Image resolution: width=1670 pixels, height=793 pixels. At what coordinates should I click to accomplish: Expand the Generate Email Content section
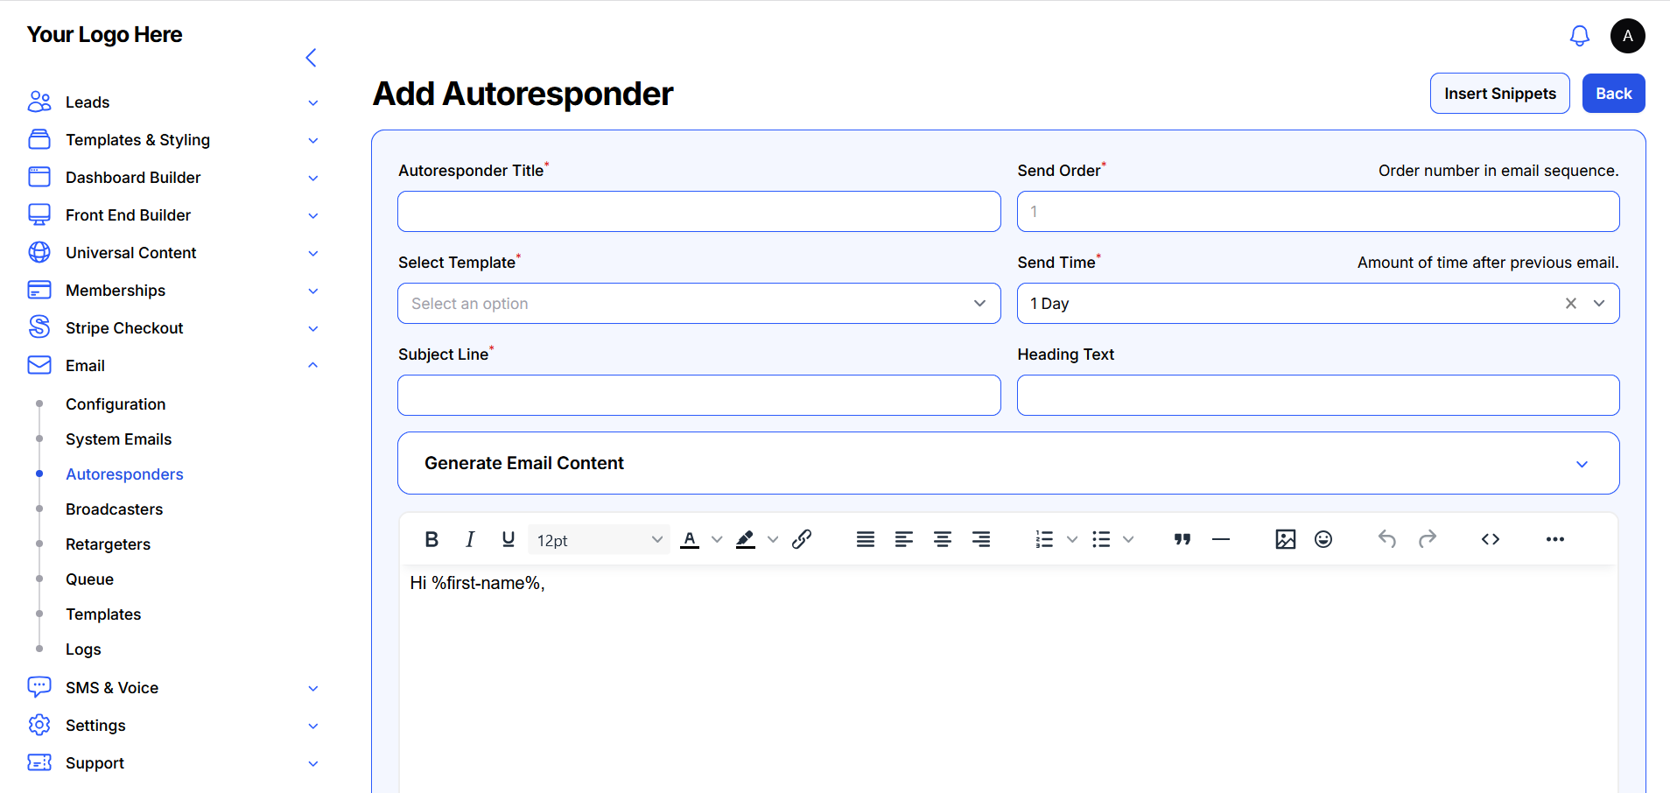click(x=1008, y=463)
